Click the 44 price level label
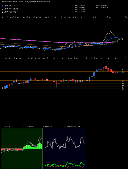Screen dimensions: 128x169 coord(123,81)
